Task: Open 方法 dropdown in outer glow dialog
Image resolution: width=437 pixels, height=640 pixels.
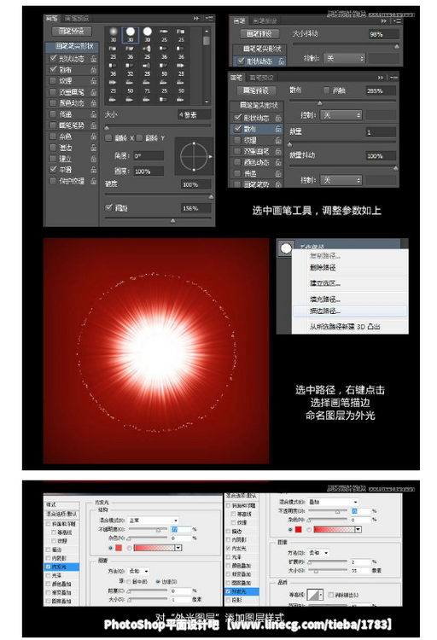Action: 318,553
